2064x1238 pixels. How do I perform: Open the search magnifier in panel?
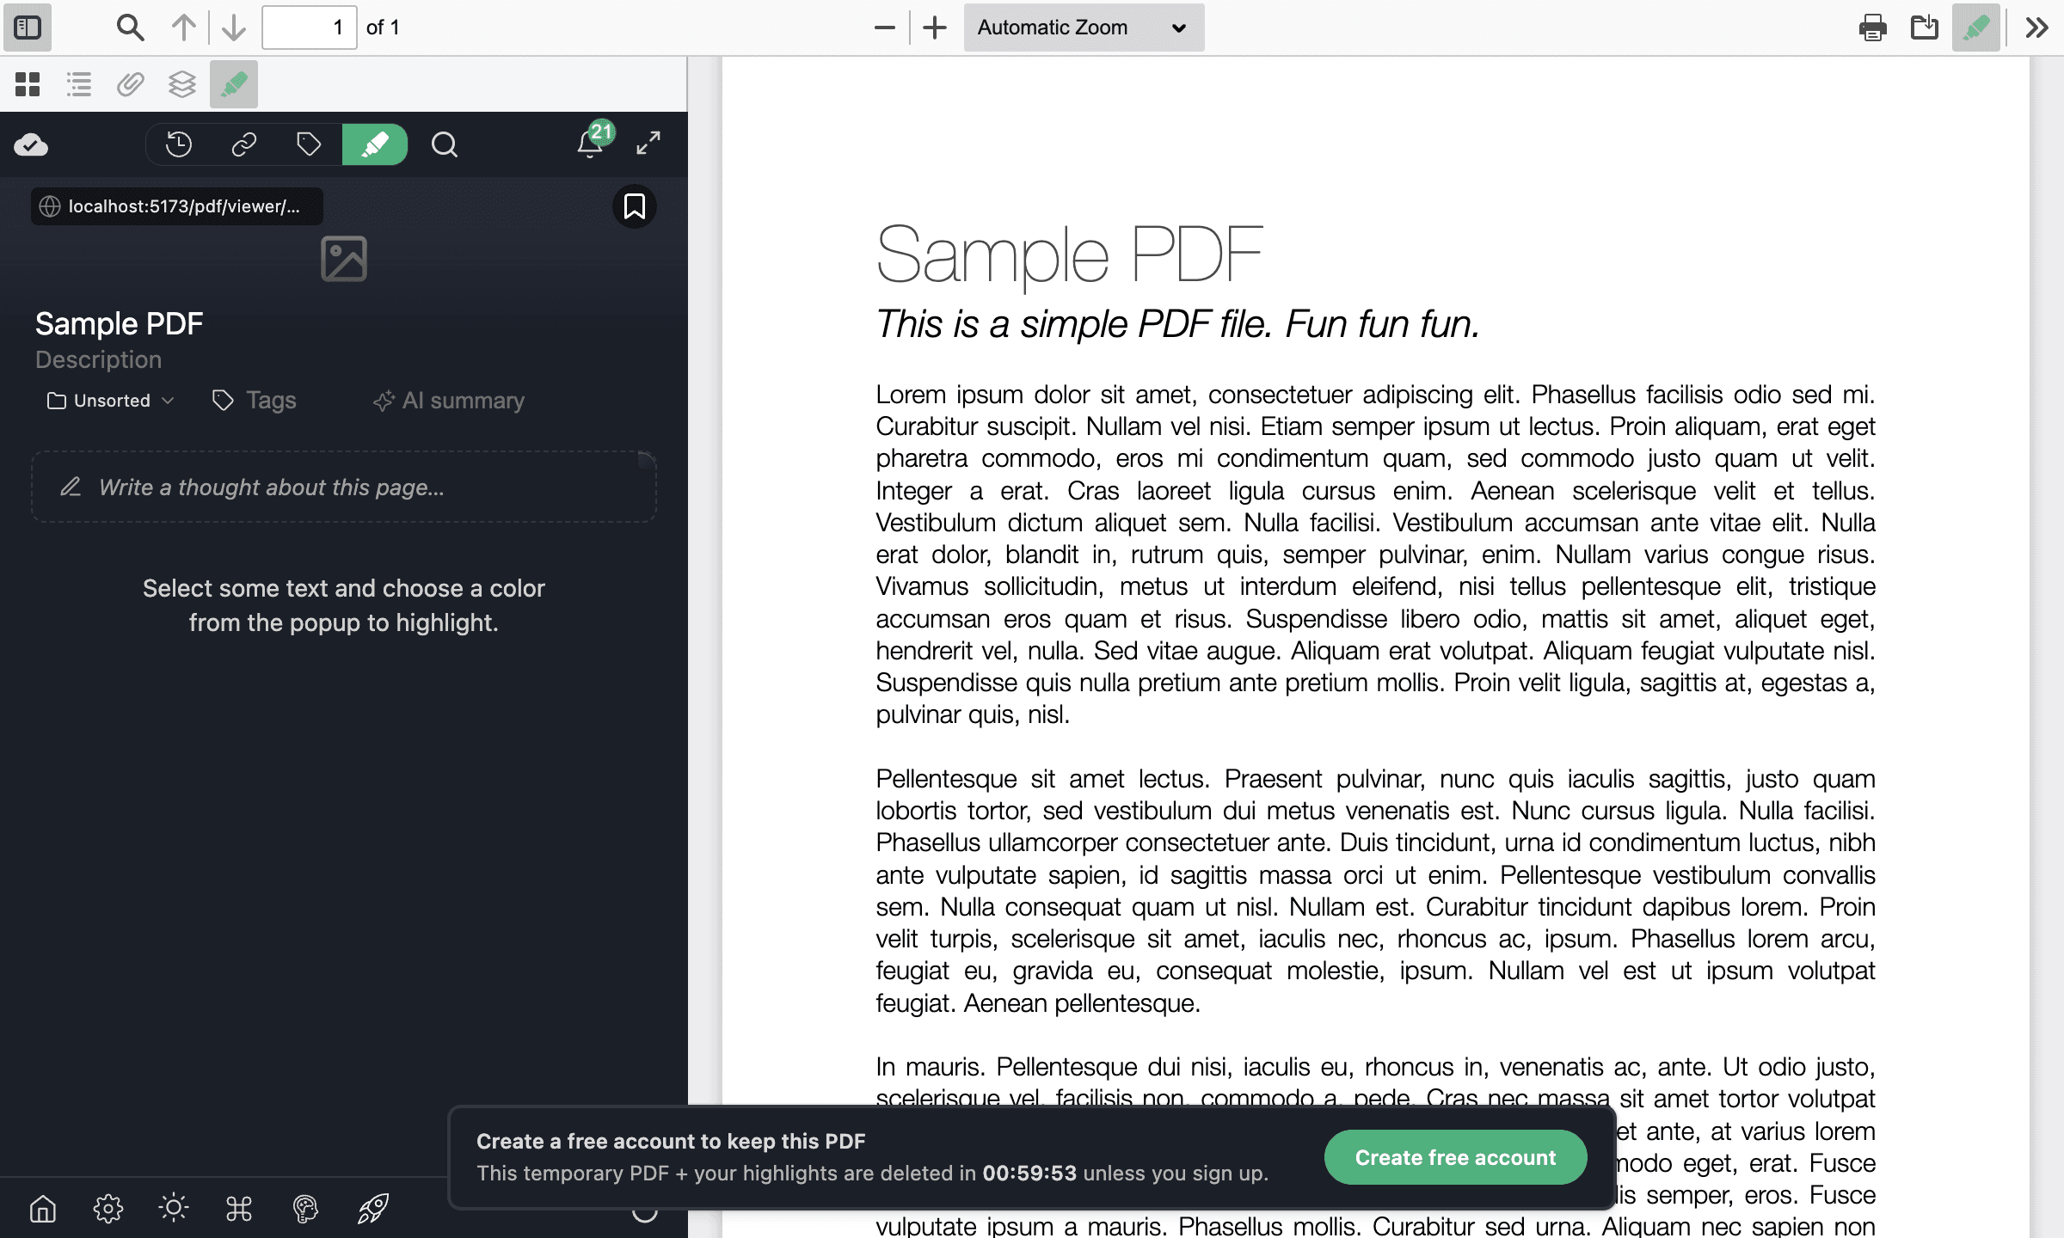445,144
